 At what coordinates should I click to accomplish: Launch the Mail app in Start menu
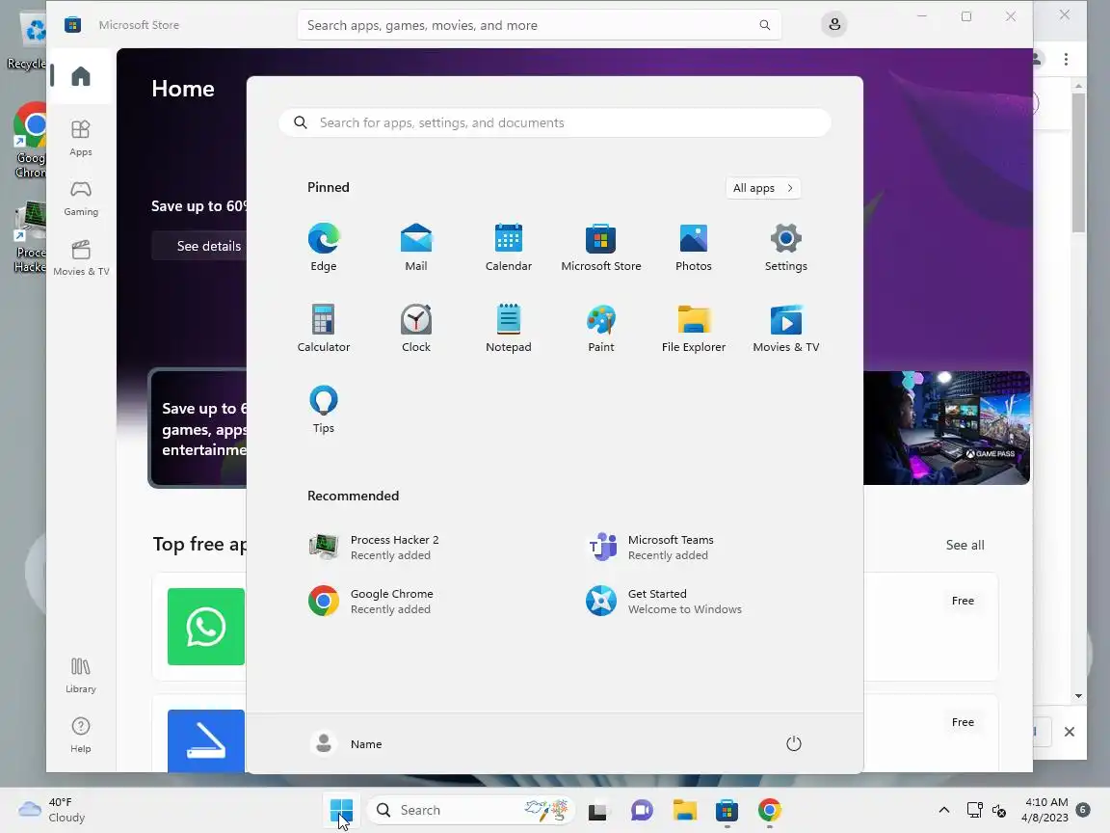(x=416, y=247)
